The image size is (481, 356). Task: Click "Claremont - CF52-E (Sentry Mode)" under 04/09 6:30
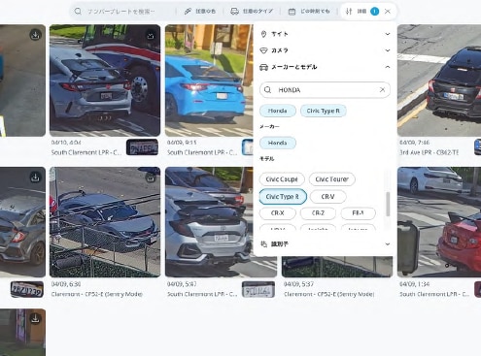[x=97, y=294]
